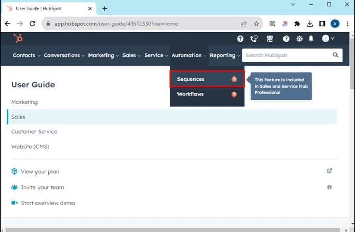Expand the Reporting menu

pyautogui.click(x=225, y=55)
